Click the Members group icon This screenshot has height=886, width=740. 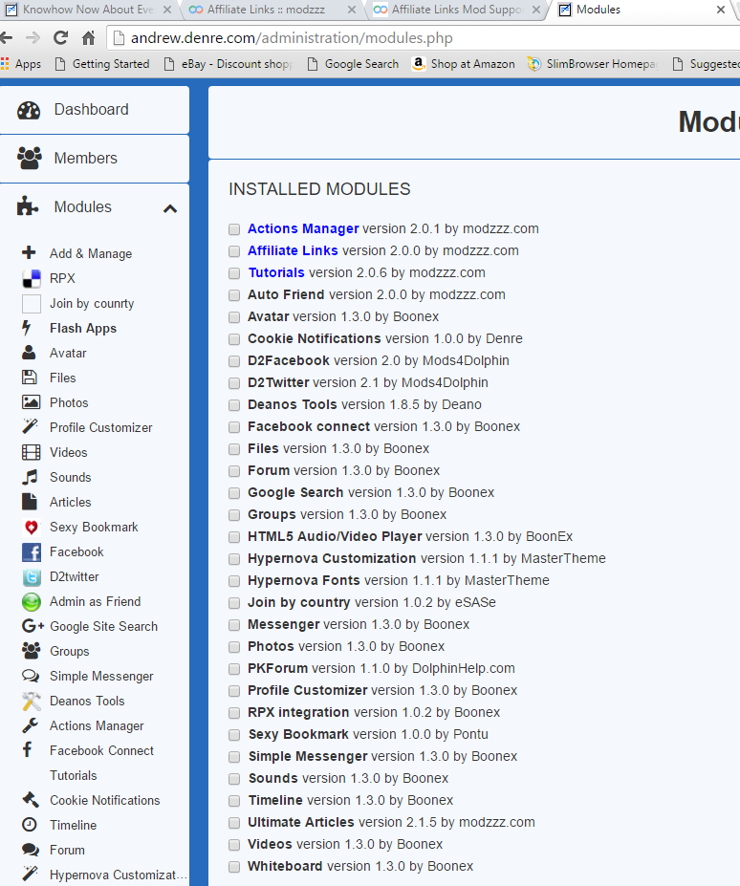point(30,159)
